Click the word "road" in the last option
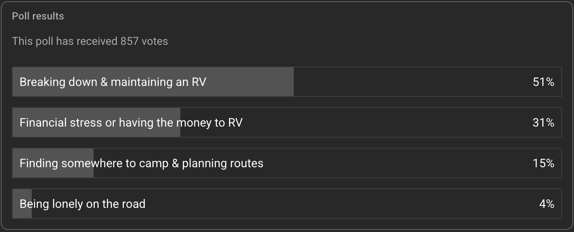Screen dimensions: 574x232 point(134,204)
